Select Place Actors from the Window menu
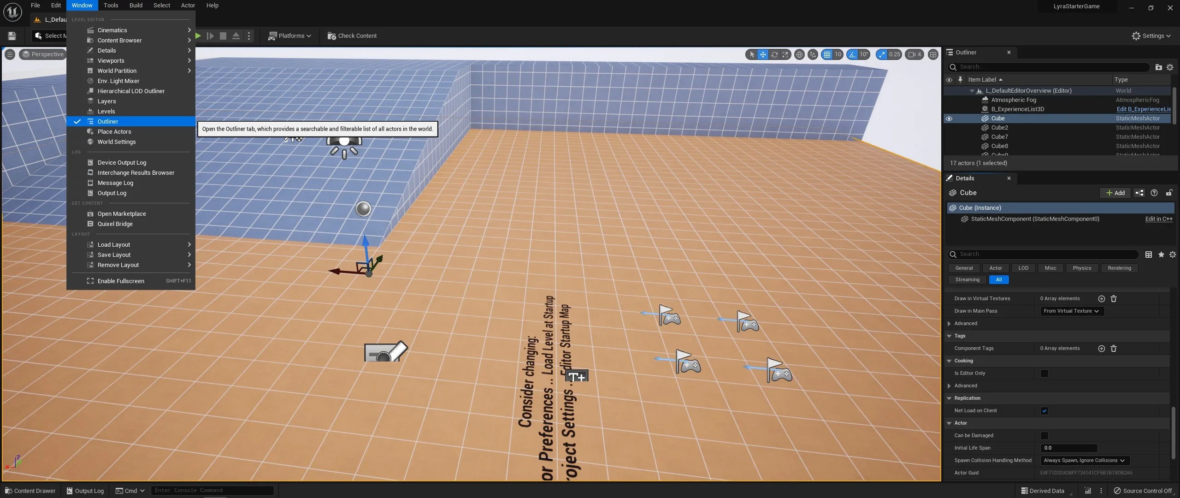Viewport: 1180px width, 498px height. pos(114,131)
